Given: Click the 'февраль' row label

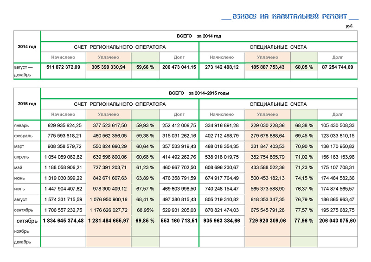Looking at the screenshot, I should tap(23, 135).
